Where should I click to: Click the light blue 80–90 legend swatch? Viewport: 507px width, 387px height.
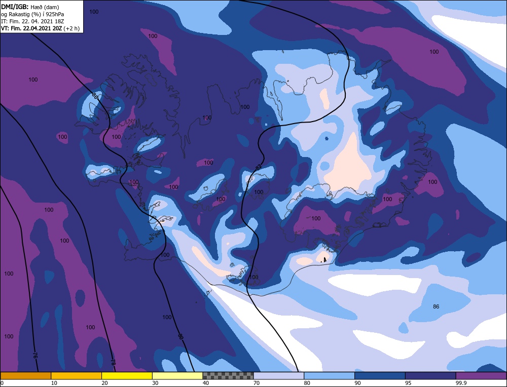pos(329,375)
